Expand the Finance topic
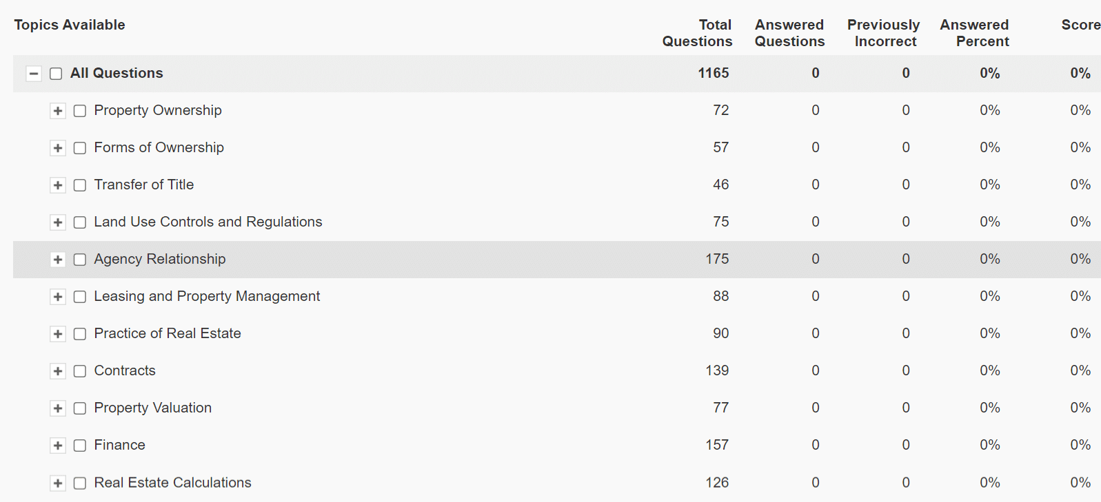The width and height of the screenshot is (1101, 502). click(x=58, y=446)
